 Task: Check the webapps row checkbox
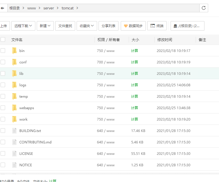(x=3, y=108)
